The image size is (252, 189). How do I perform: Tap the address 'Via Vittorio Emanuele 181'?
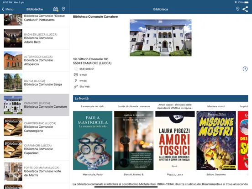pos(91,59)
